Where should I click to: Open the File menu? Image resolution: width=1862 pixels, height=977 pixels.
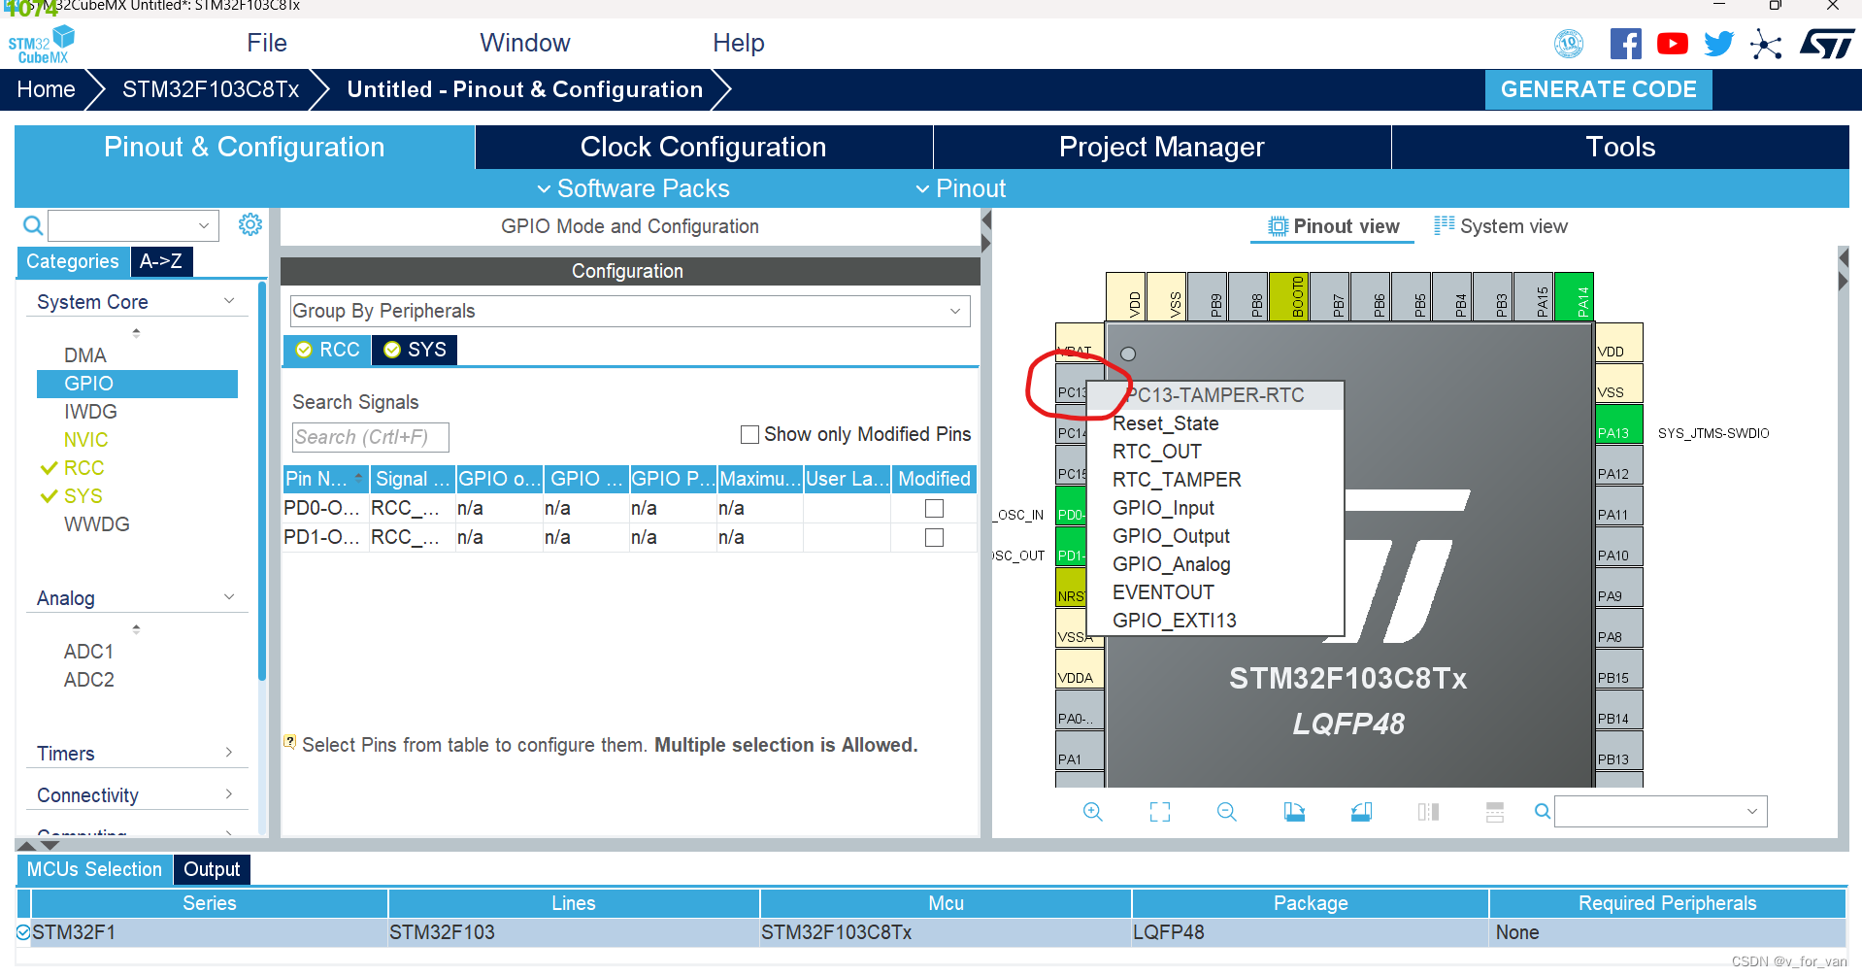point(267,43)
